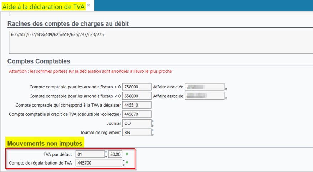Focus the arrondis fiscaux > 0 account field
This screenshot has width=313, height=172.
coord(137,87)
